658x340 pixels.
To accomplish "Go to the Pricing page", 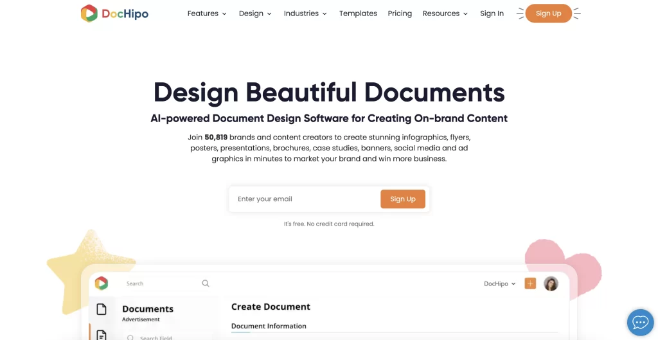I will point(400,13).
